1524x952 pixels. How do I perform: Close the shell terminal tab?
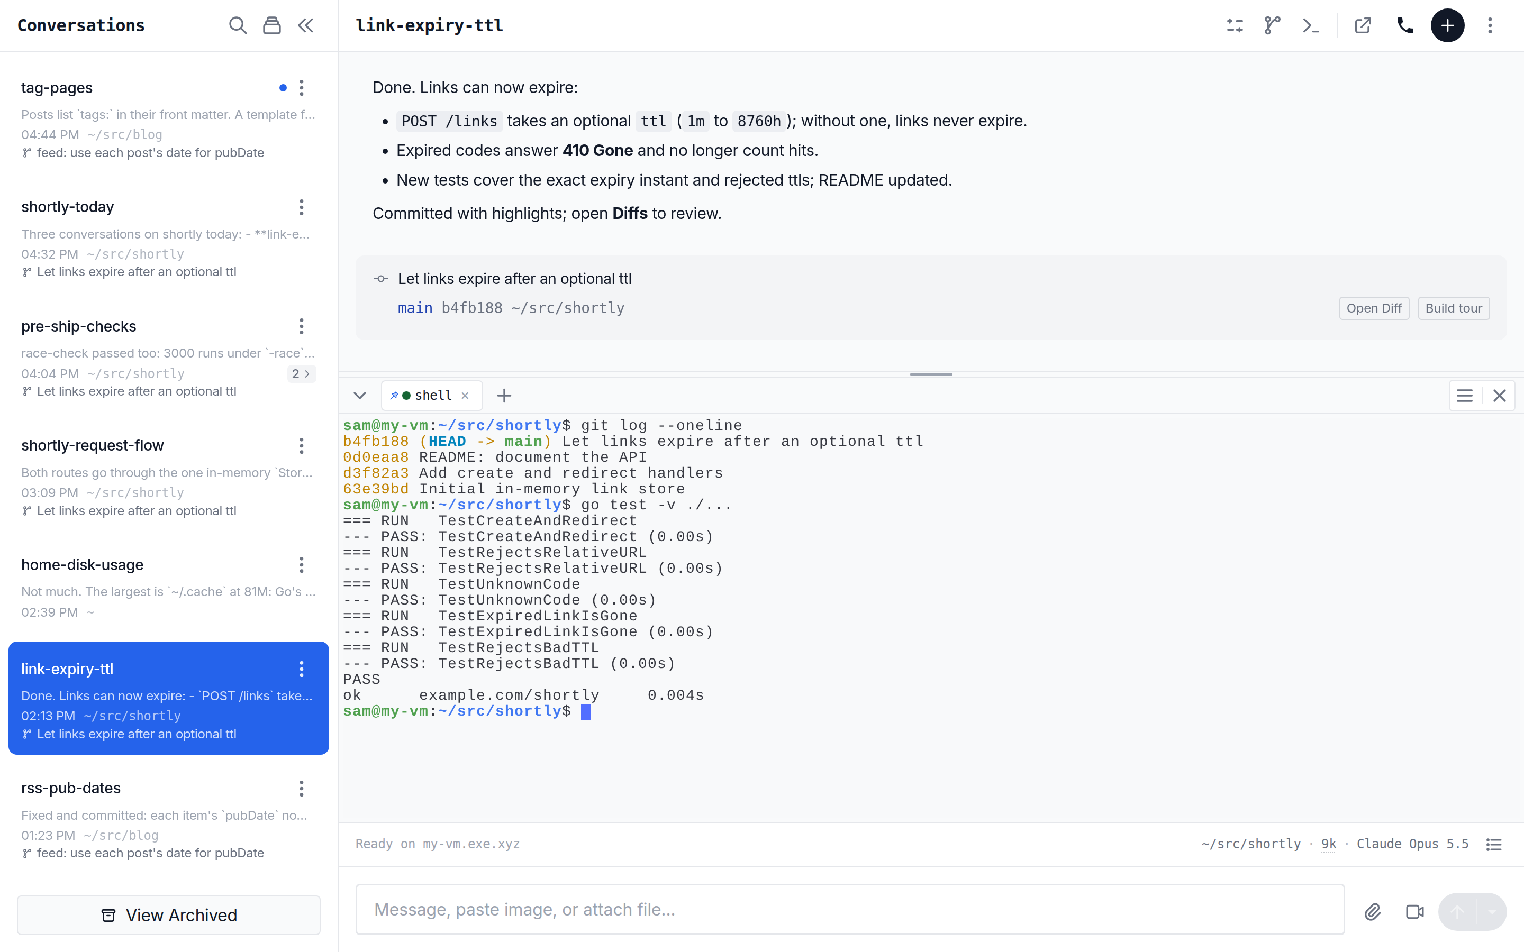[465, 396]
